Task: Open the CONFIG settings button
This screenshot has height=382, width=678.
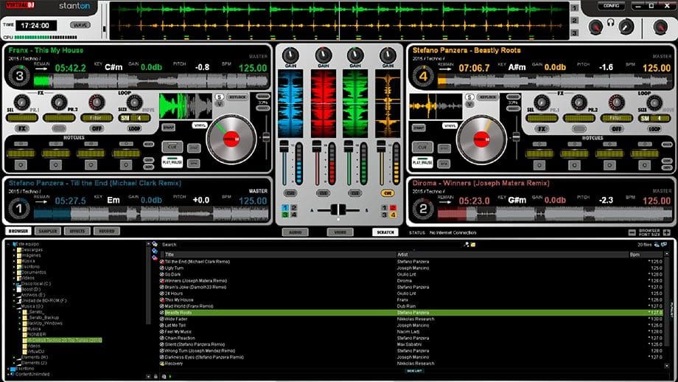Action: coord(611,6)
